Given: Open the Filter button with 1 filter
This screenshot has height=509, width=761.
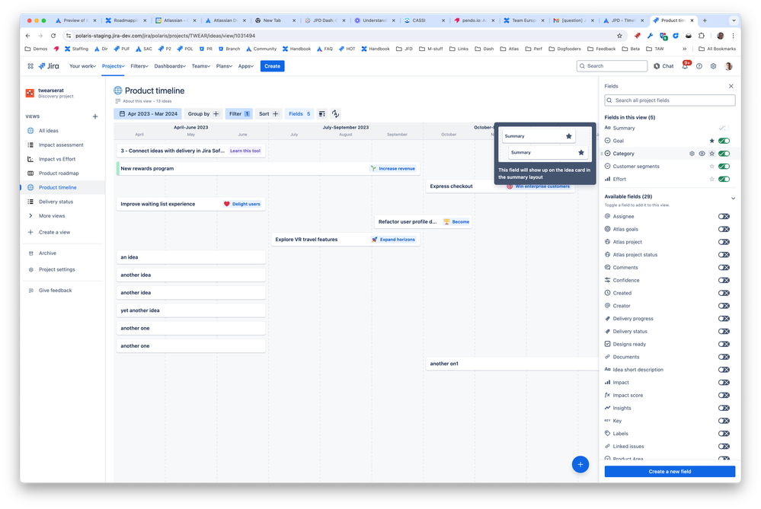Looking at the screenshot, I should click(x=238, y=114).
